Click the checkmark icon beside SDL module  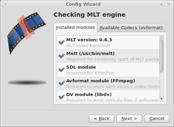[62, 70]
